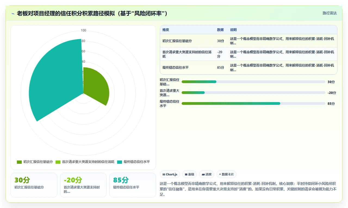Click the 数据卡片 tag icon
348x208 pixels.
pos(220,174)
